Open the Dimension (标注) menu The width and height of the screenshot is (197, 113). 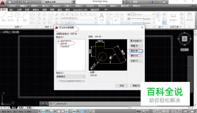click(90, 6)
